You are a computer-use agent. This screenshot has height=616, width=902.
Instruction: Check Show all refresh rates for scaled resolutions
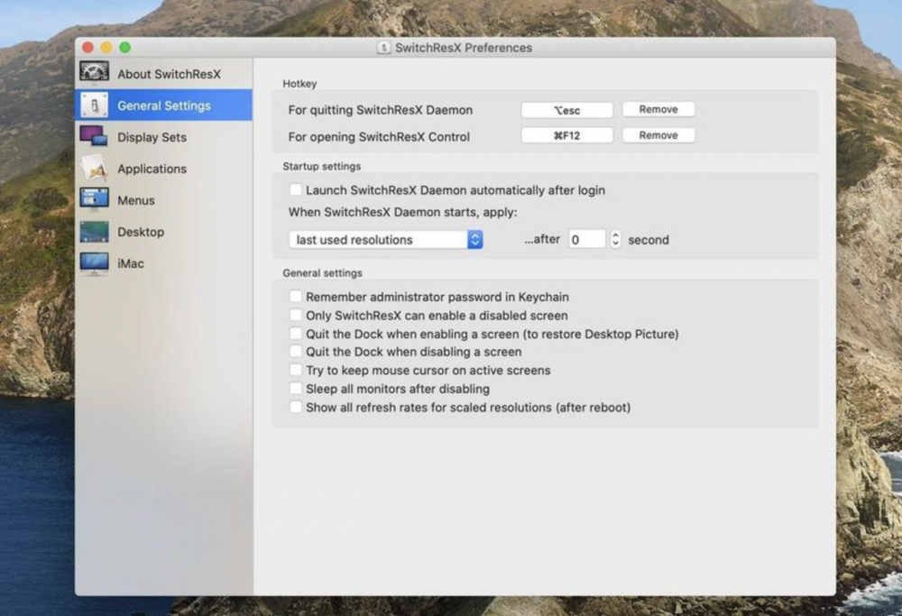click(296, 407)
